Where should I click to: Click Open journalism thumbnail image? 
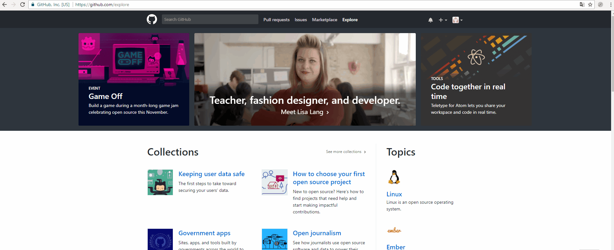pyautogui.click(x=274, y=239)
